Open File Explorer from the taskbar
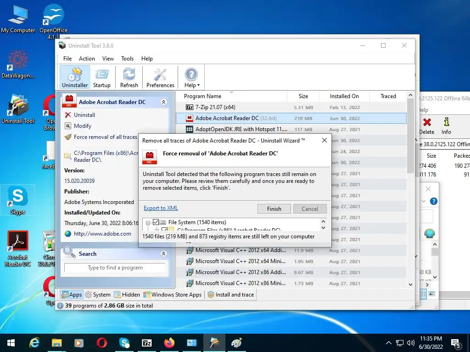The image size is (470, 352). click(x=56, y=343)
